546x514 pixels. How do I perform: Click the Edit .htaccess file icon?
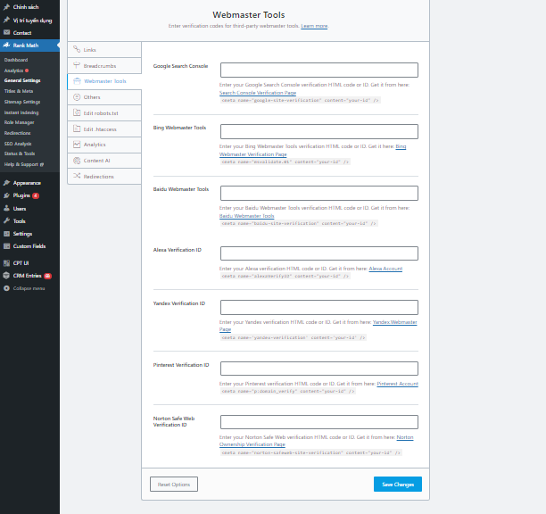pyautogui.click(x=77, y=128)
